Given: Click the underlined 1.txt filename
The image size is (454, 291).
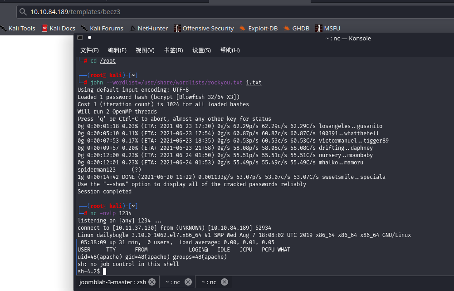Looking at the screenshot, I should [x=254, y=82].
